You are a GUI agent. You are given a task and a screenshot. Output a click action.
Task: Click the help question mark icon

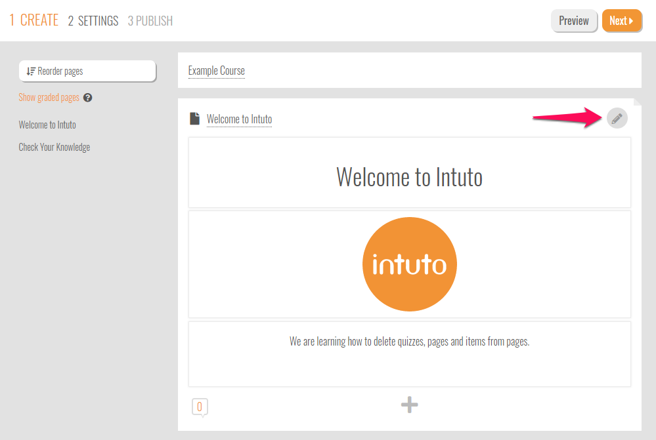pyautogui.click(x=88, y=98)
